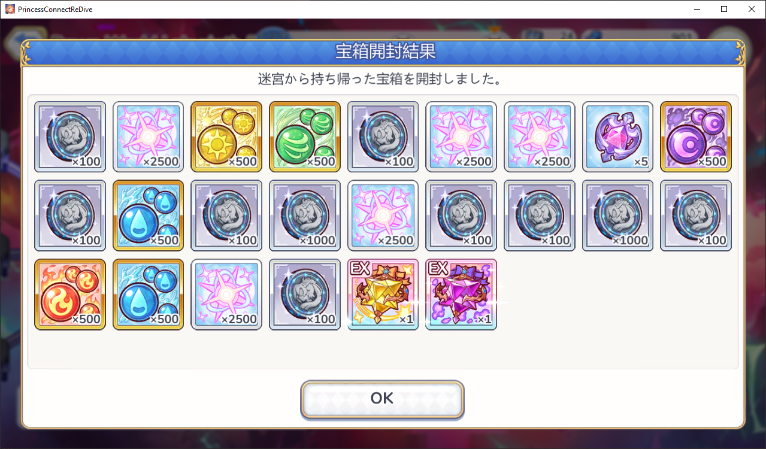Viewport: 766px width, 449px height.
Task: Select the red fire orb ×500 item
Action: (70, 295)
